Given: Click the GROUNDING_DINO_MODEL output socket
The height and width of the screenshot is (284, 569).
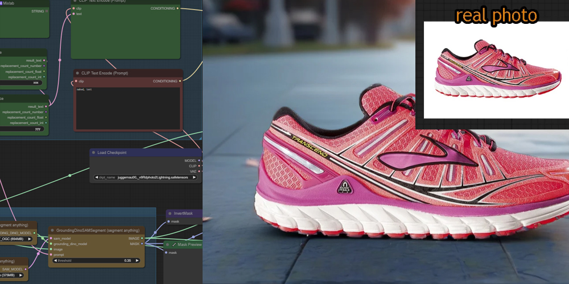Looking at the screenshot, I should pyautogui.click(x=35, y=233).
